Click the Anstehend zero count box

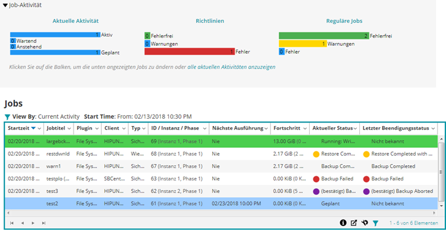(x=13, y=46)
